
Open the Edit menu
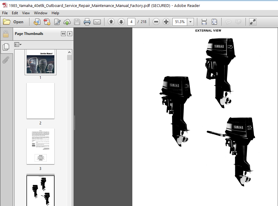15,13
